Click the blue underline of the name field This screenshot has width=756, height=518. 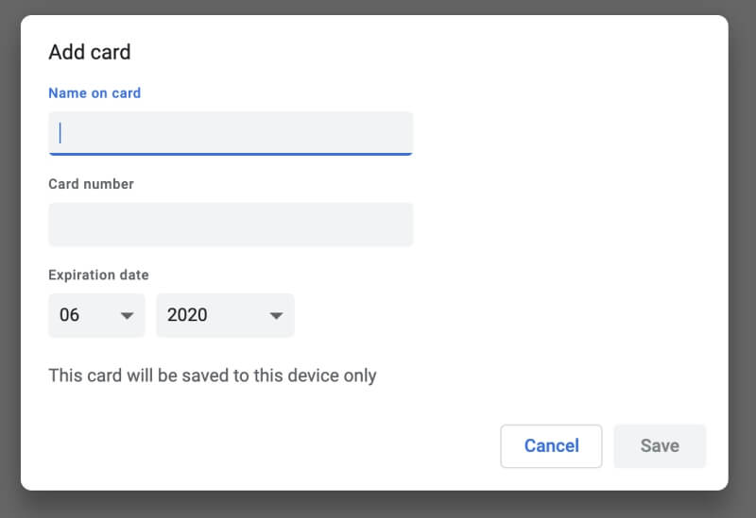(x=231, y=154)
